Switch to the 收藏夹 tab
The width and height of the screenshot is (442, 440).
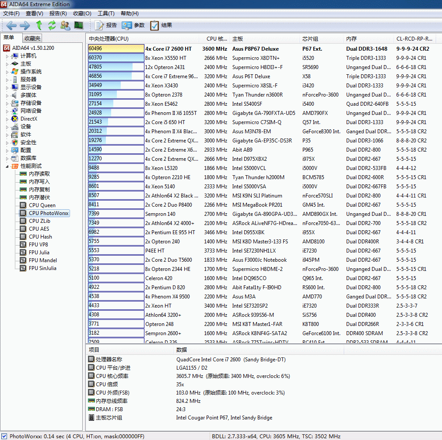pos(32,38)
